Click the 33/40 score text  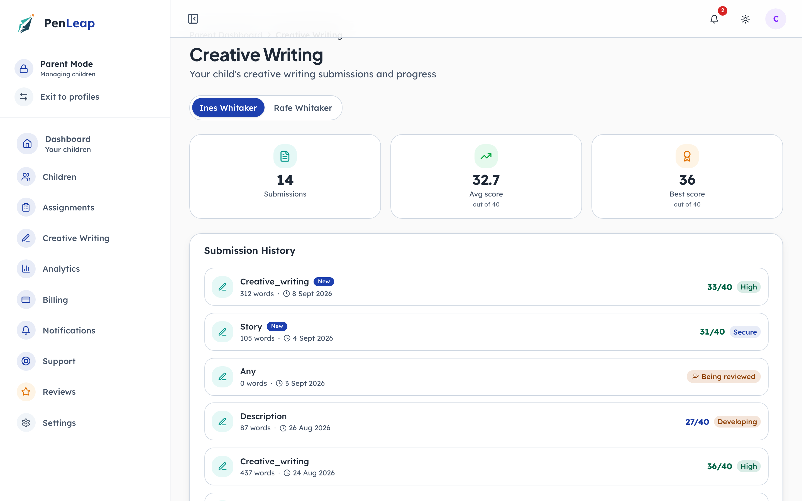point(720,287)
